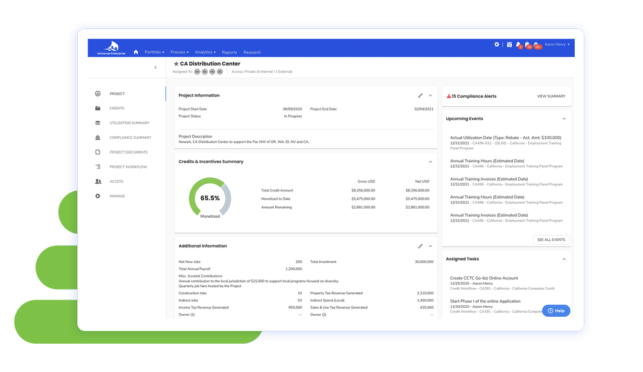The height and width of the screenshot is (372, 643).
Task: Click the 65.5% monetized donut chart
Action: 210,199
